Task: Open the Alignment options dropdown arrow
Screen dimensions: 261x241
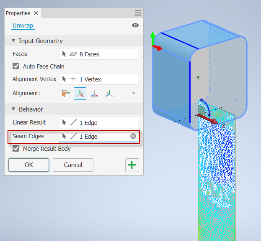Action: [134, 94]
